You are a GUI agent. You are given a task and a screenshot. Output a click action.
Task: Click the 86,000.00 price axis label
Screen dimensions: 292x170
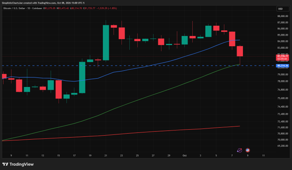[283, 29]
